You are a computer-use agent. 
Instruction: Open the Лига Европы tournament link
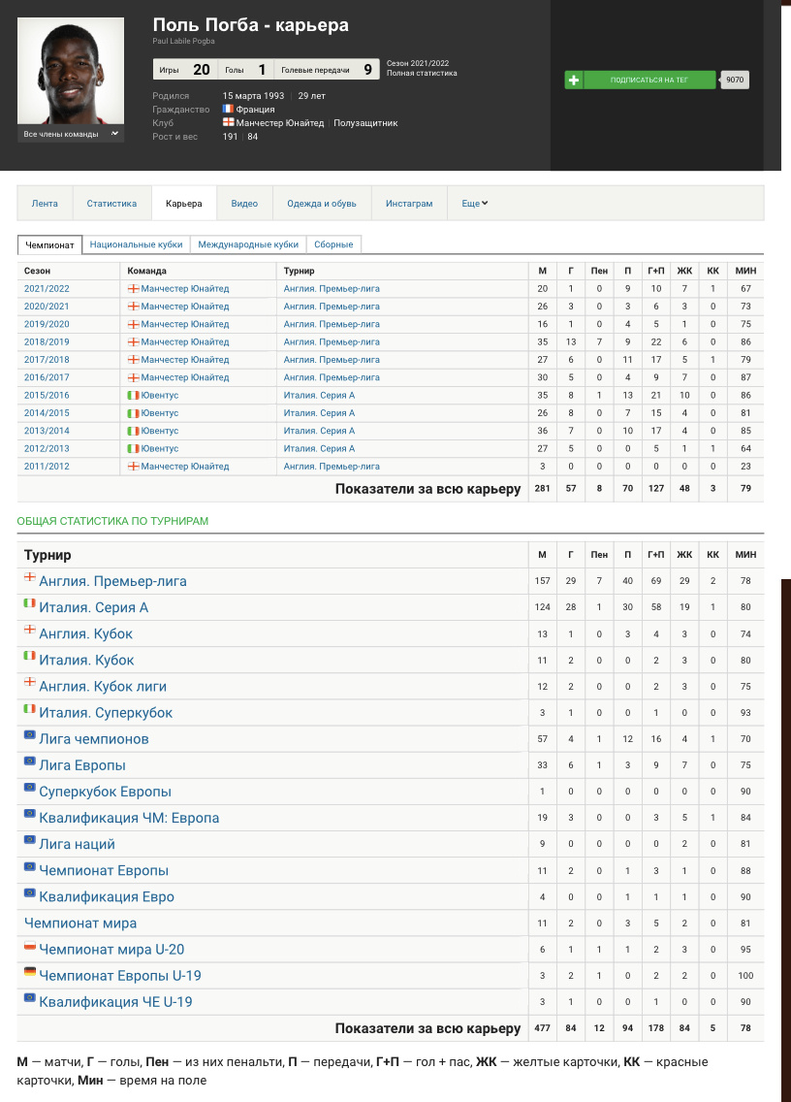[x=82, y=765]
